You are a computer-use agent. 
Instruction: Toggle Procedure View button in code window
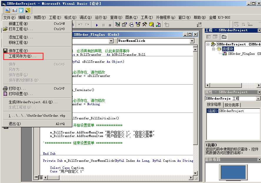pyautogui.click(x=36, y=178)
